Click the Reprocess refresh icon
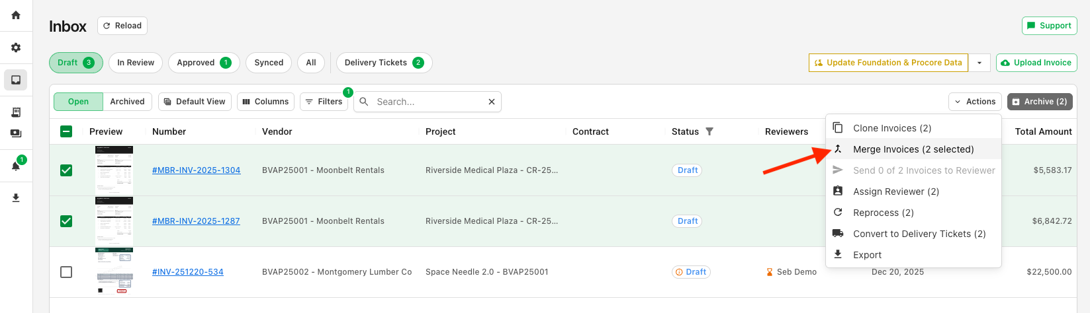The width and height of the screenshot is (1090, 313). (838, 212)
